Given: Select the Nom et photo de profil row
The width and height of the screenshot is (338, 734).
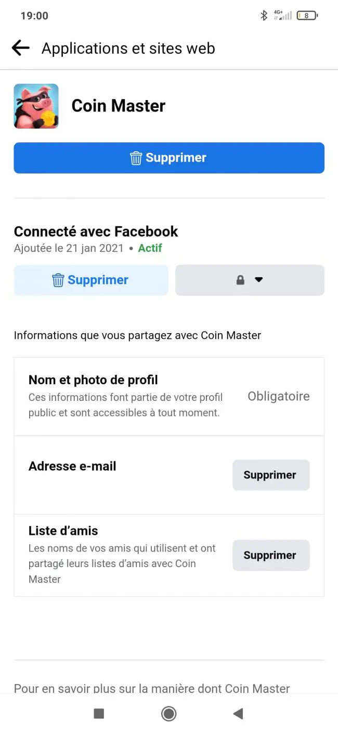Looking at the screenshot, I should click(169, 397).
